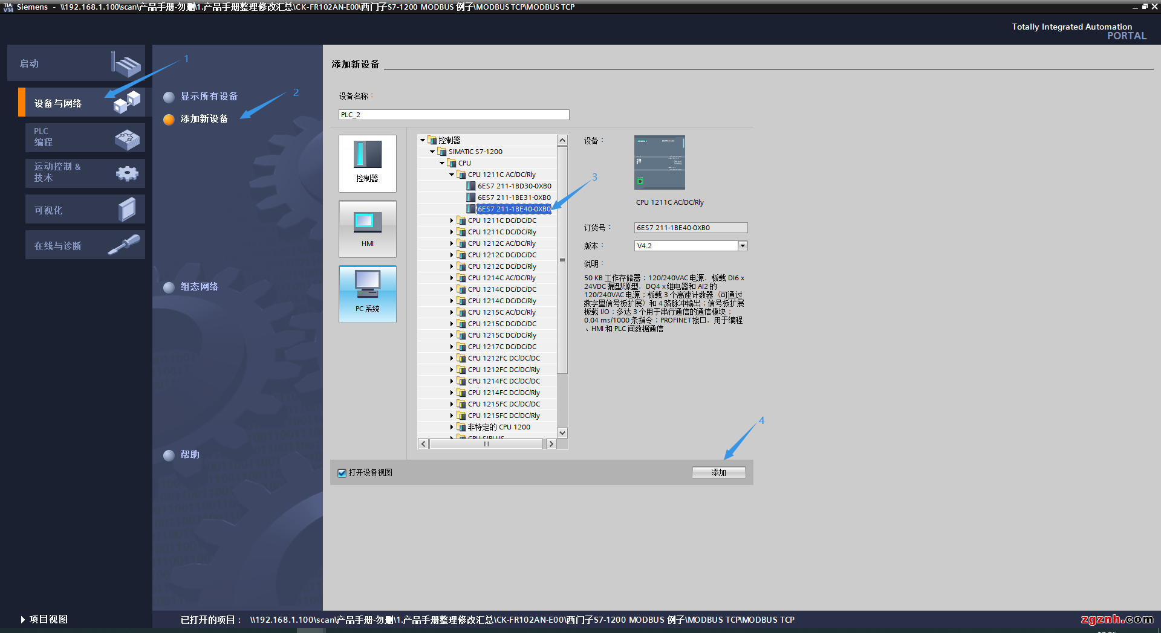Open the 可视化 visualization section
Viewport: 1161px width, 633px height.
85,210
